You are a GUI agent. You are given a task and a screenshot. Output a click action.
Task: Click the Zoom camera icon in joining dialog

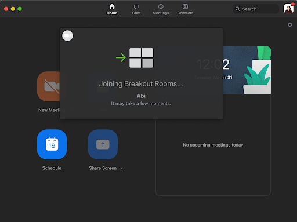coord(67,36)
